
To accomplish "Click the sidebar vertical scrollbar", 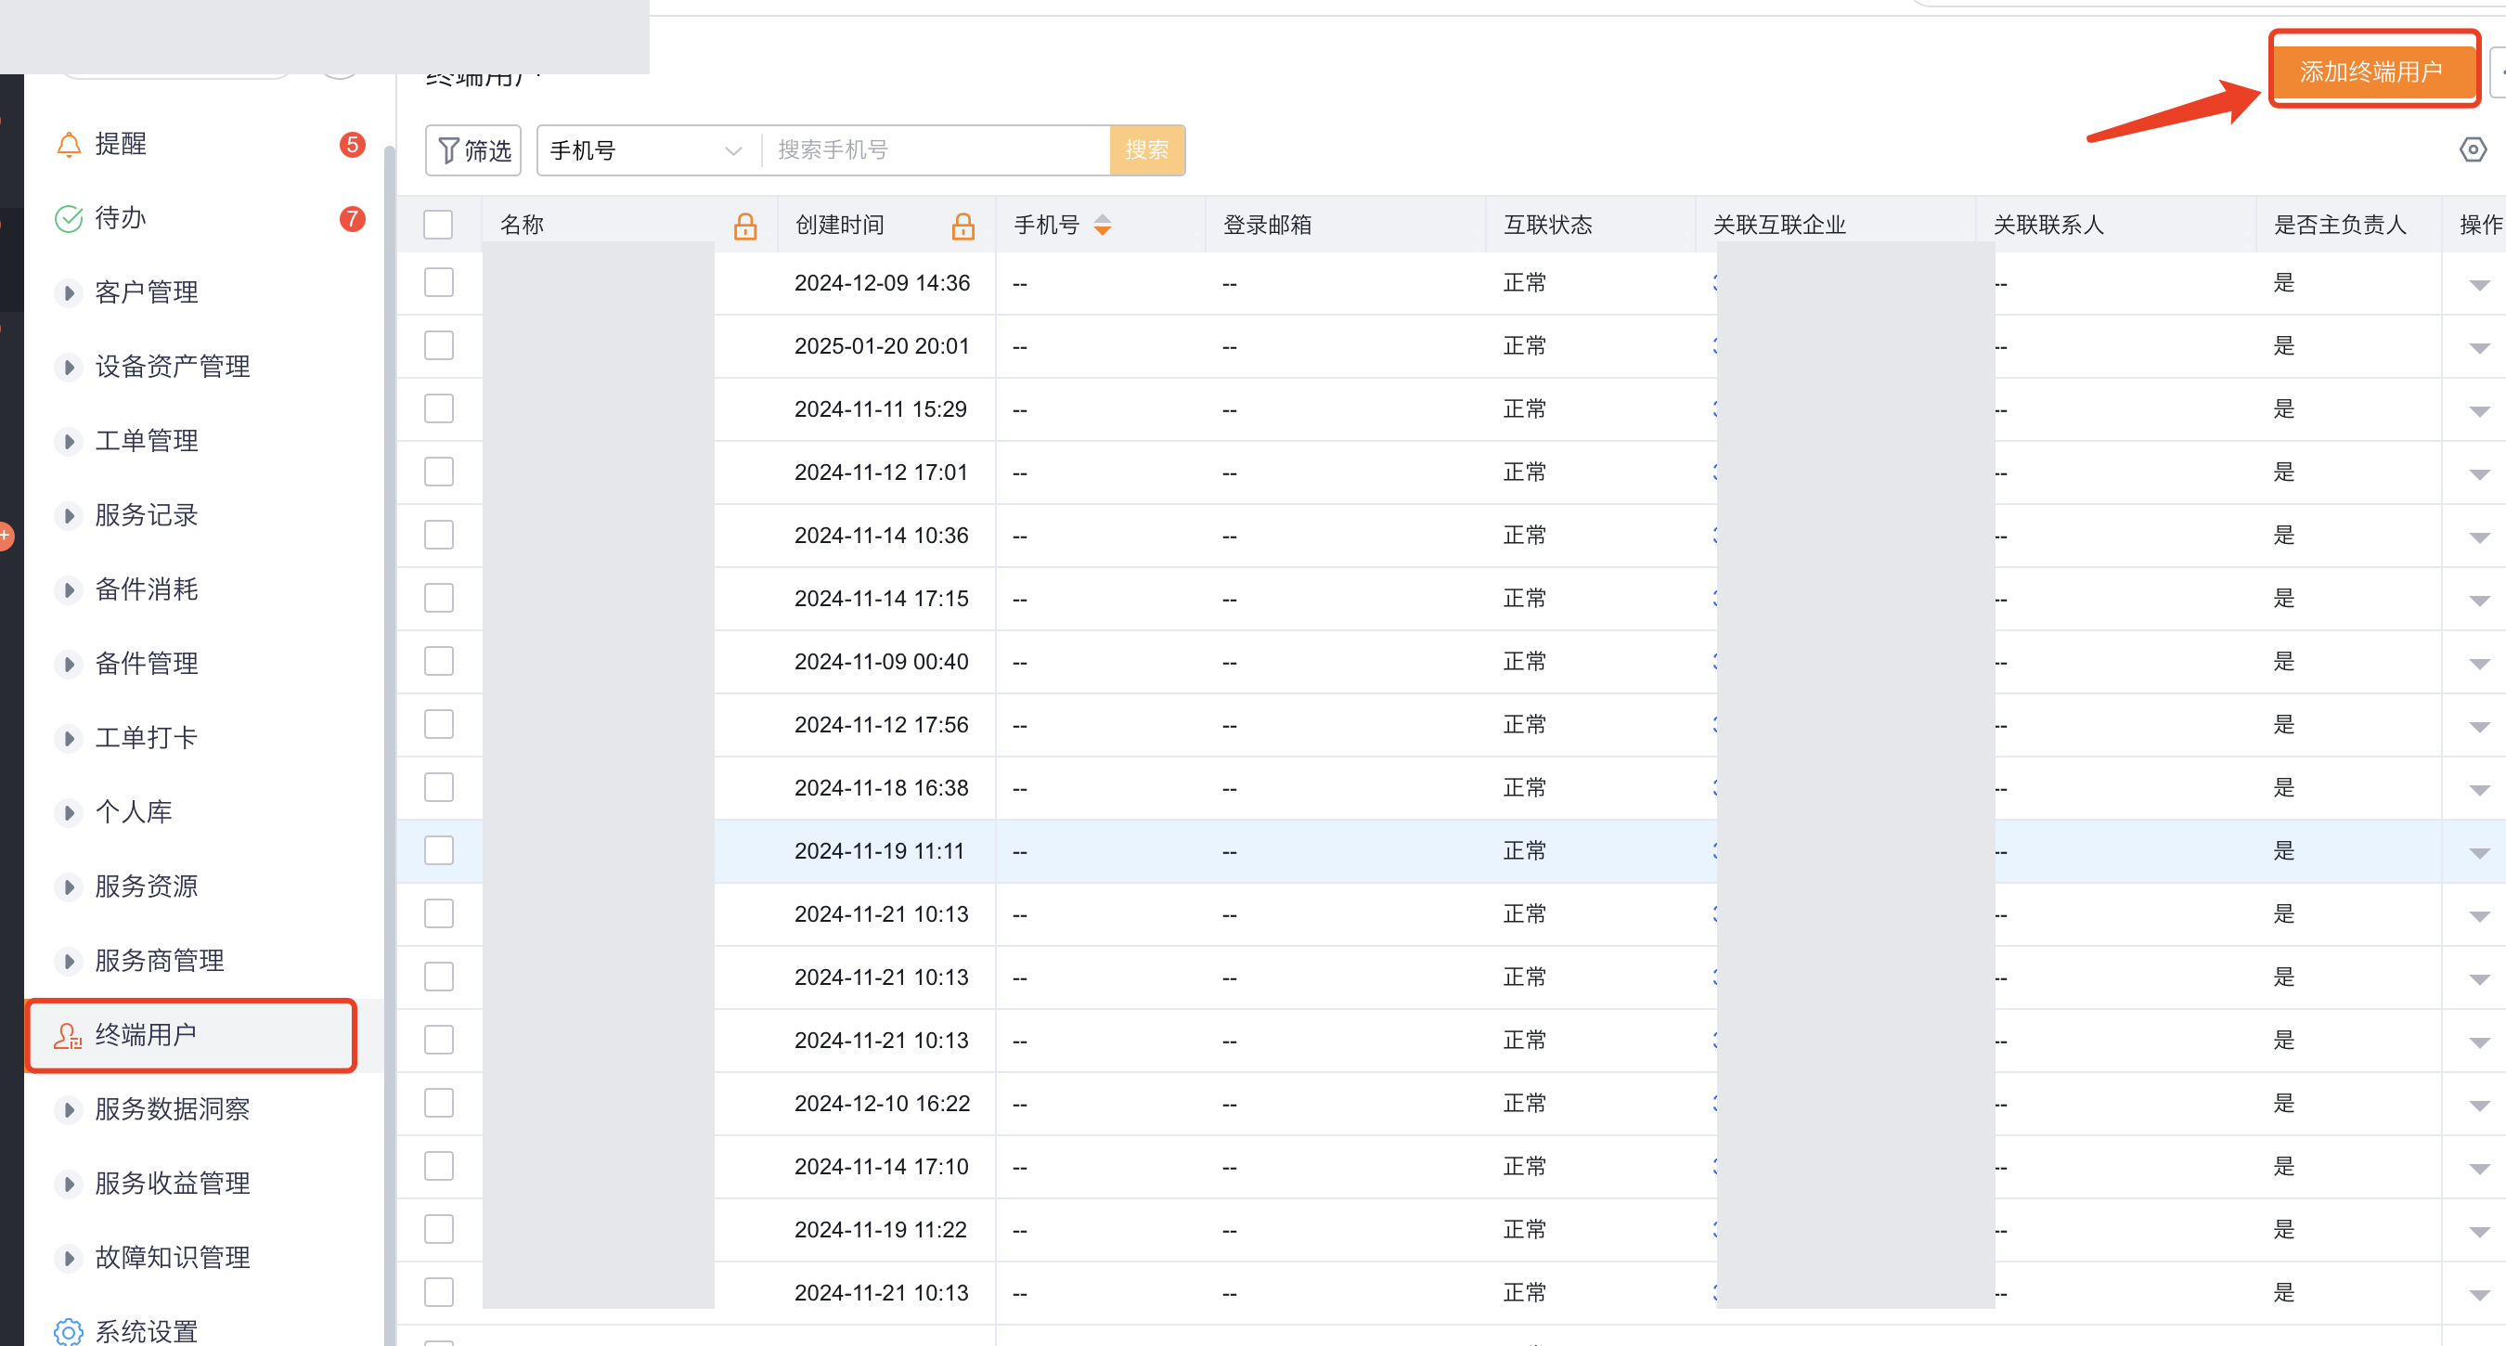I will pos(389,744).
